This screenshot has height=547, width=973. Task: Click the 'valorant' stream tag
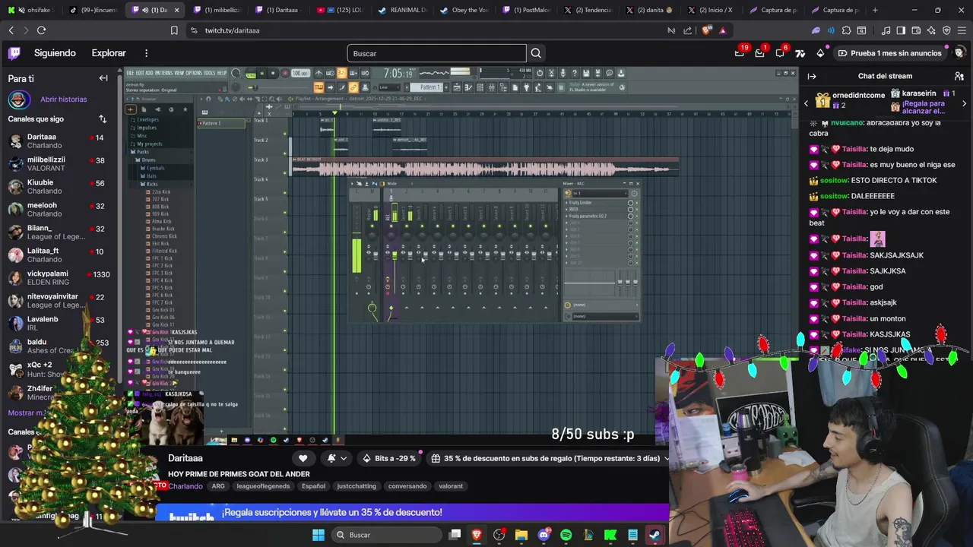451,486
